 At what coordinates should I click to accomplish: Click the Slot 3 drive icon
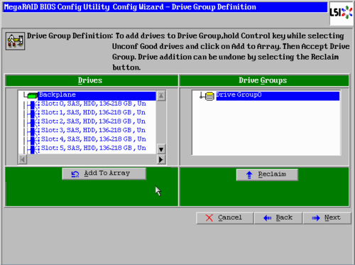(x=35, y=131)
